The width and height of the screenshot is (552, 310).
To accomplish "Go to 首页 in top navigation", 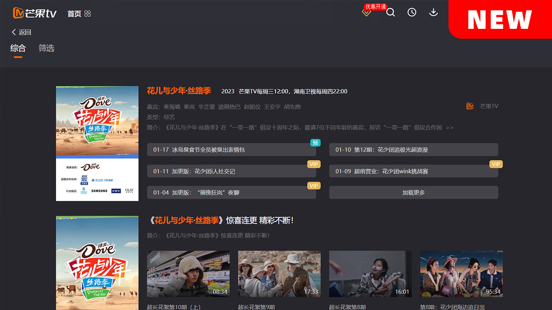I will tap(74, 14).
